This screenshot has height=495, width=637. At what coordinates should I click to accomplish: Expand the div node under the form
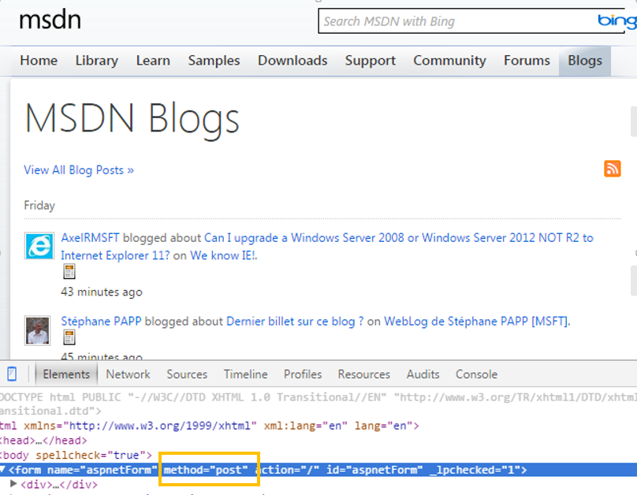[x=13, y=484]
